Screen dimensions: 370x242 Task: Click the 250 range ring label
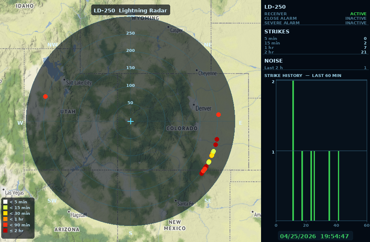[130, 33]
